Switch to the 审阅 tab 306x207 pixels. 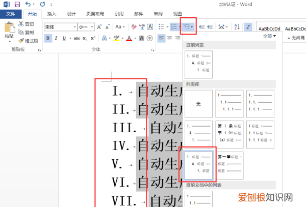pos(158,14)
